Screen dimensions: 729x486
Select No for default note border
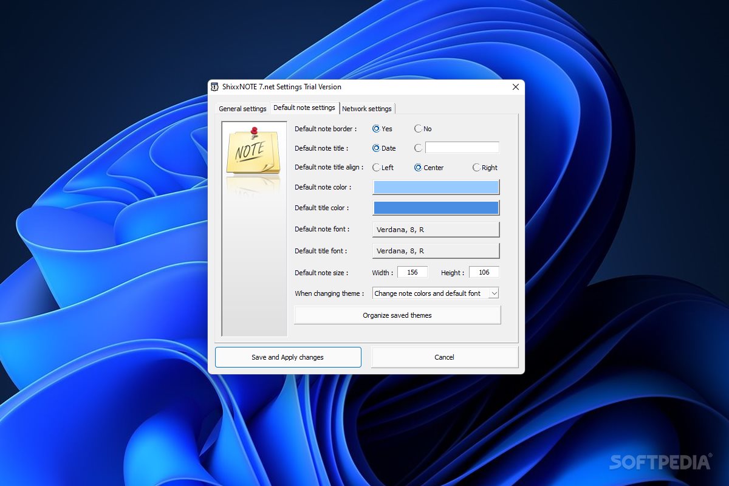coord(423,129)
